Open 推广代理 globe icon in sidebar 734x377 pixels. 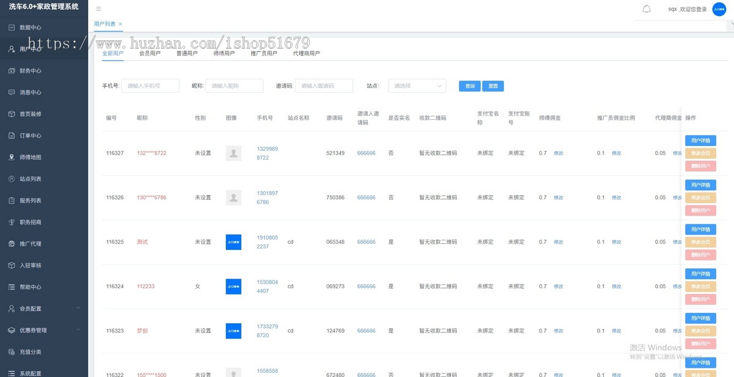tap(12, 244)
